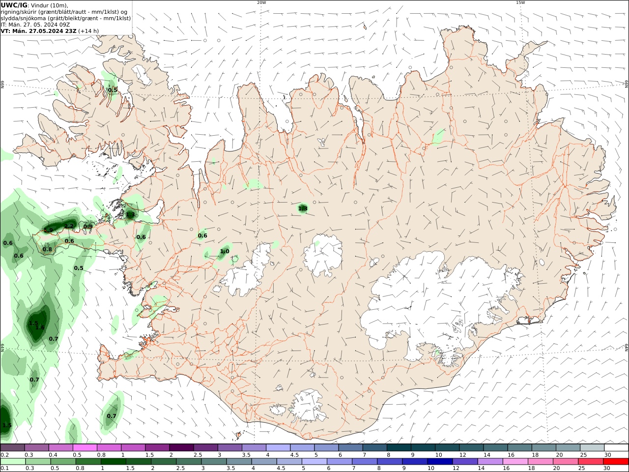Click the white 30 mm snow scale swatch

tap(616, 448)
